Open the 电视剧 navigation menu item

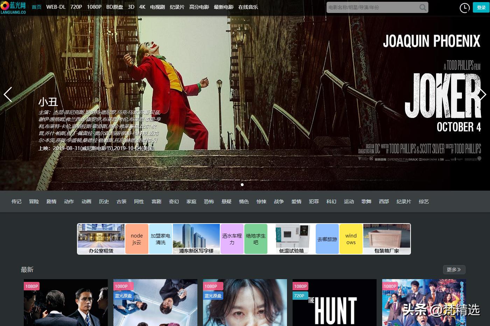157,7
